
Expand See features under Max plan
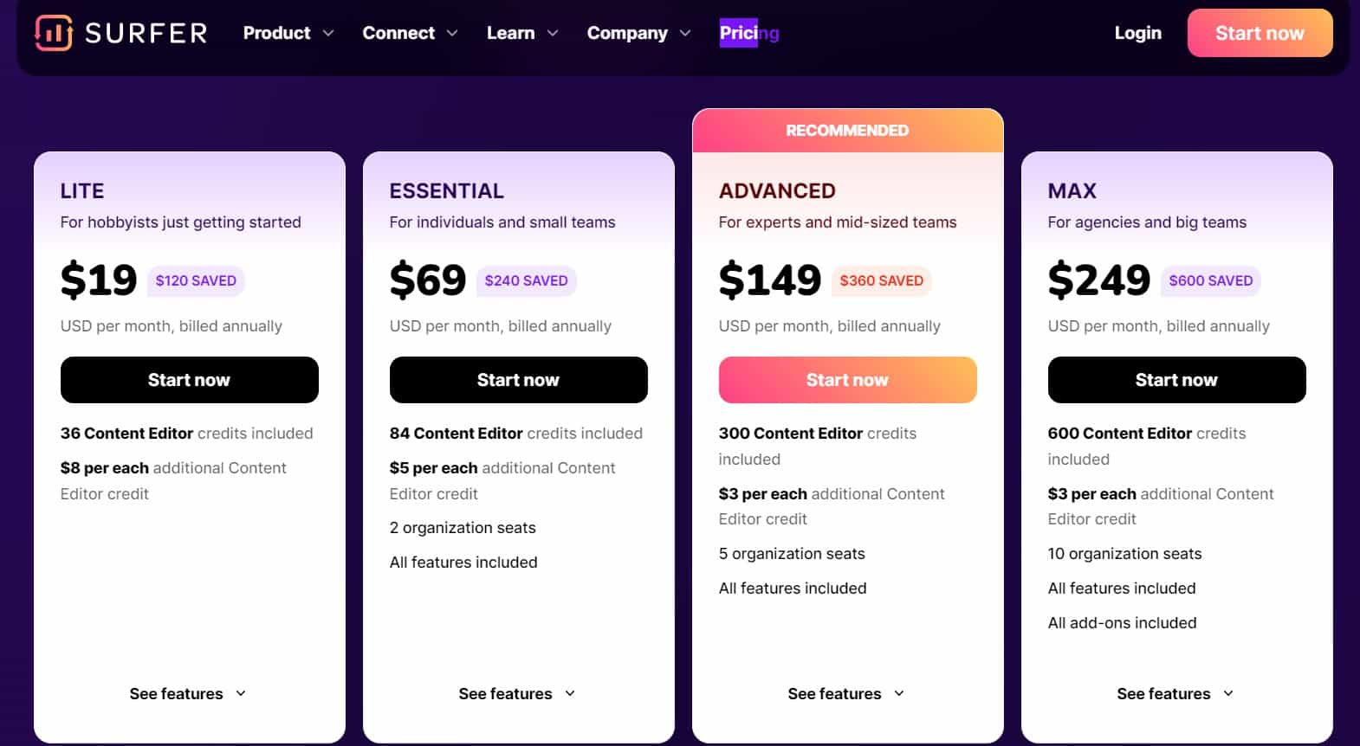click(x=1175, y=693)
